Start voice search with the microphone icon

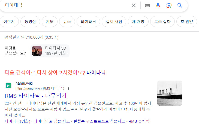(158, 5)
